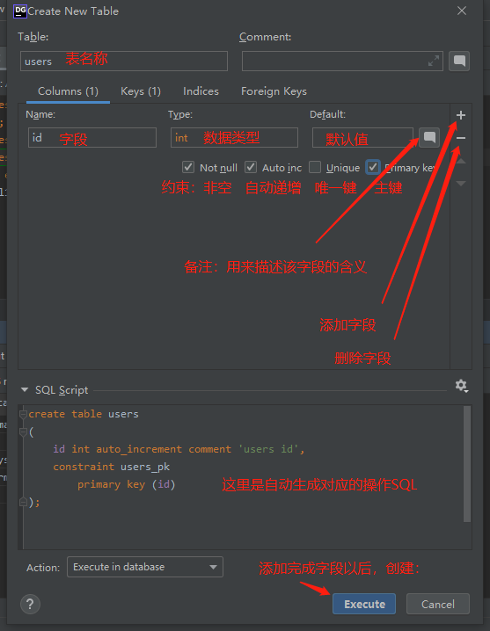The width and height of the screenshot is (490, 631).
Task: Click the Execute button
Action: (x=364, y=604)
